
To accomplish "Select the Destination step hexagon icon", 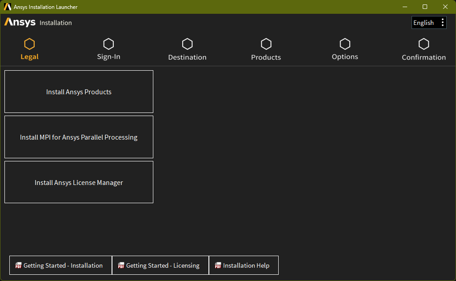I will [x=187, y=44].
